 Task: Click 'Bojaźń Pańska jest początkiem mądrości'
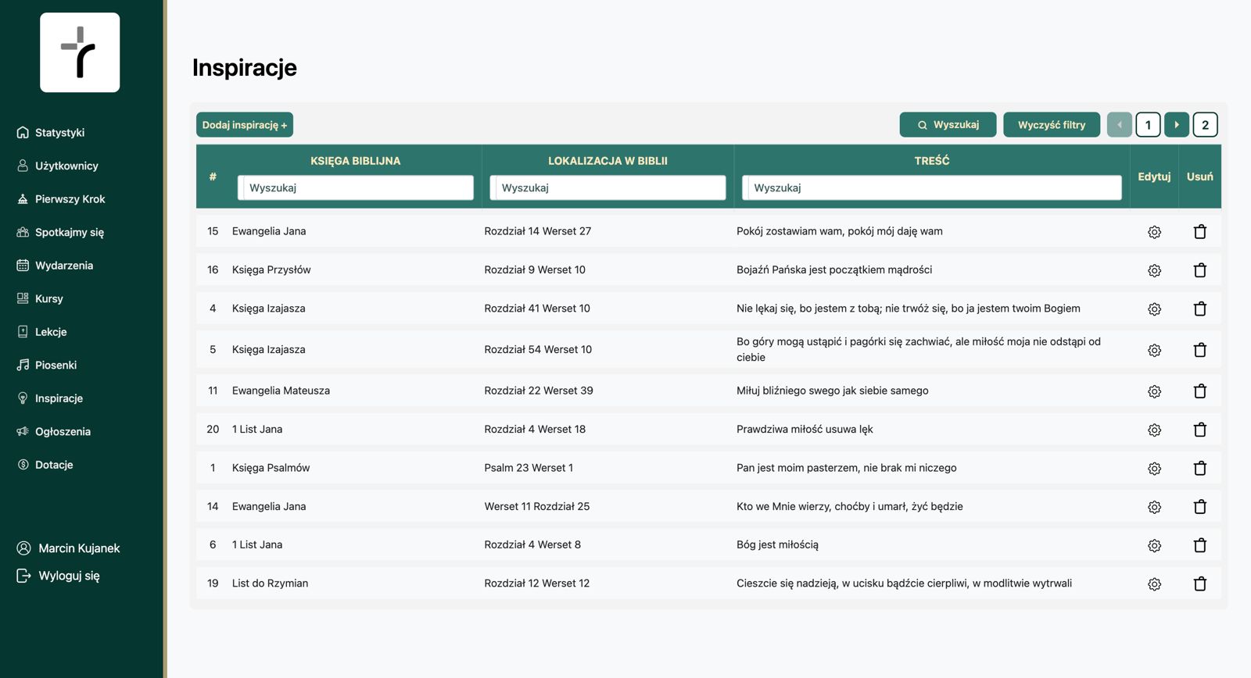834,269
